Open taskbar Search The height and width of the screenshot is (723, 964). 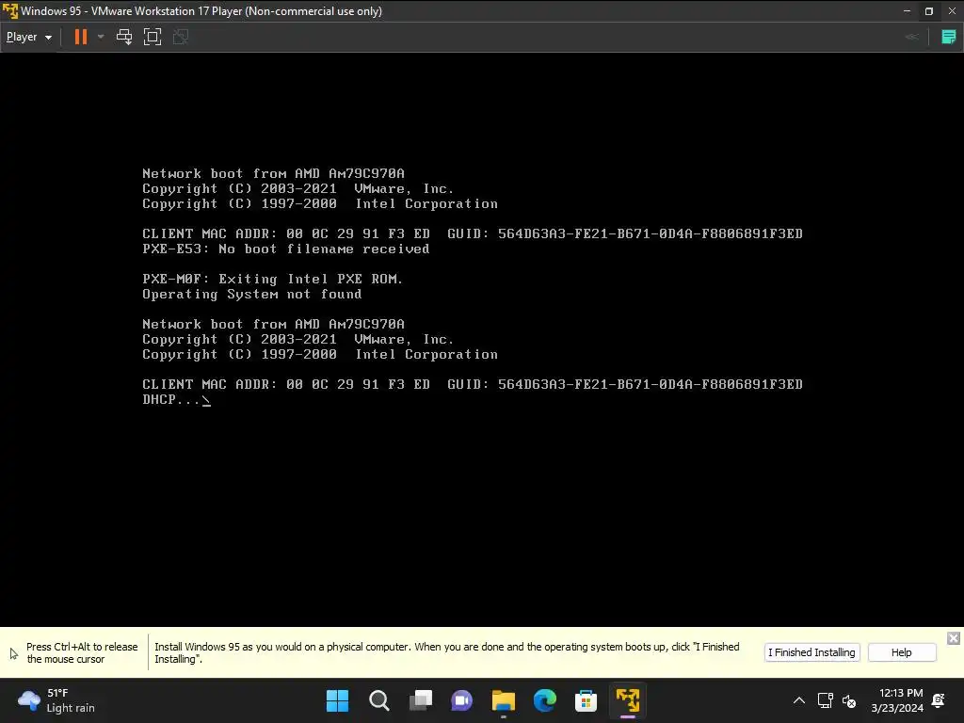click(x=378, y=700)
